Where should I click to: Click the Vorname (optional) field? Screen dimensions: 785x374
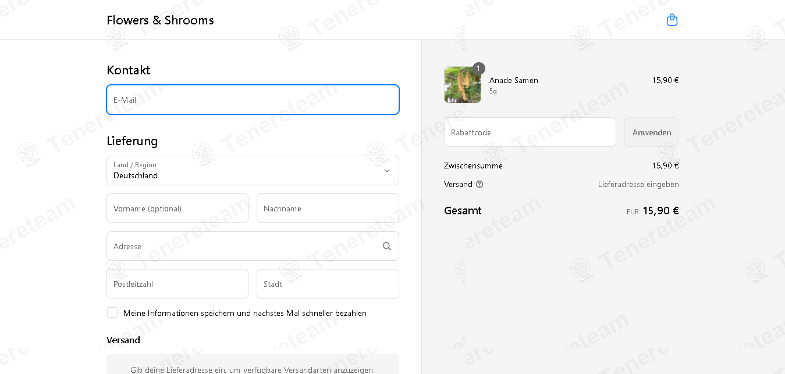point(177,208)
